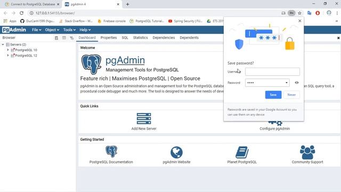Click the Add New Server icon
This screenshot has width=341, height=192.
point(144,118)
